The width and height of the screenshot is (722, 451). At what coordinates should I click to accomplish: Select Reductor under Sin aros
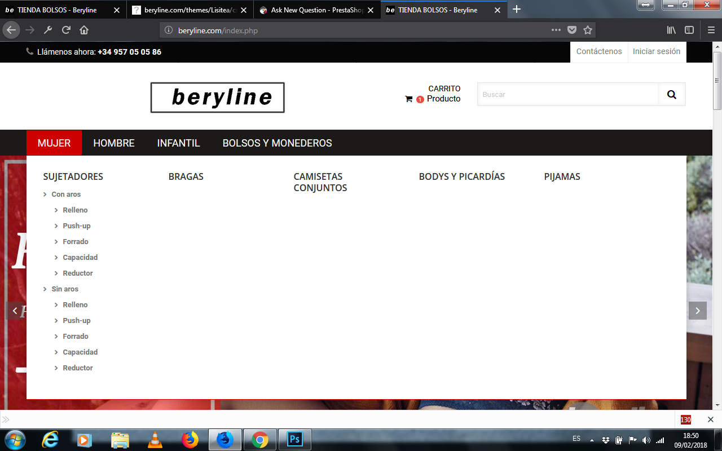click(x=78, y=368)
